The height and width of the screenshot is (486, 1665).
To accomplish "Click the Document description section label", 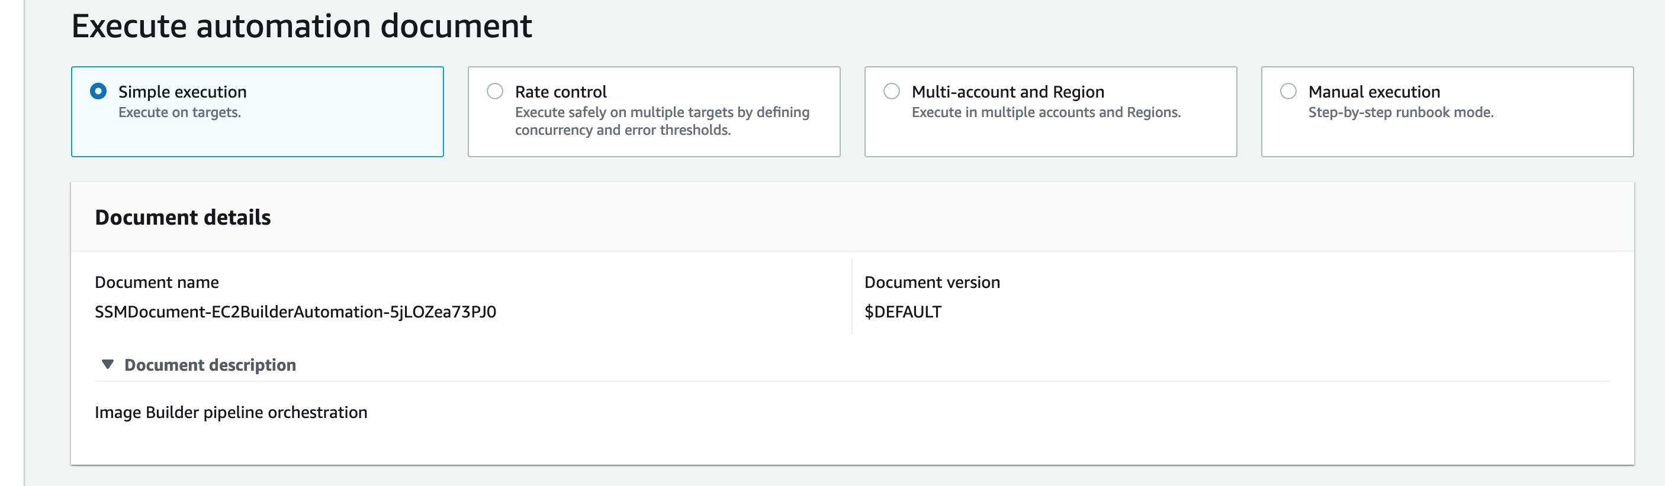I will tap(210, 365).
